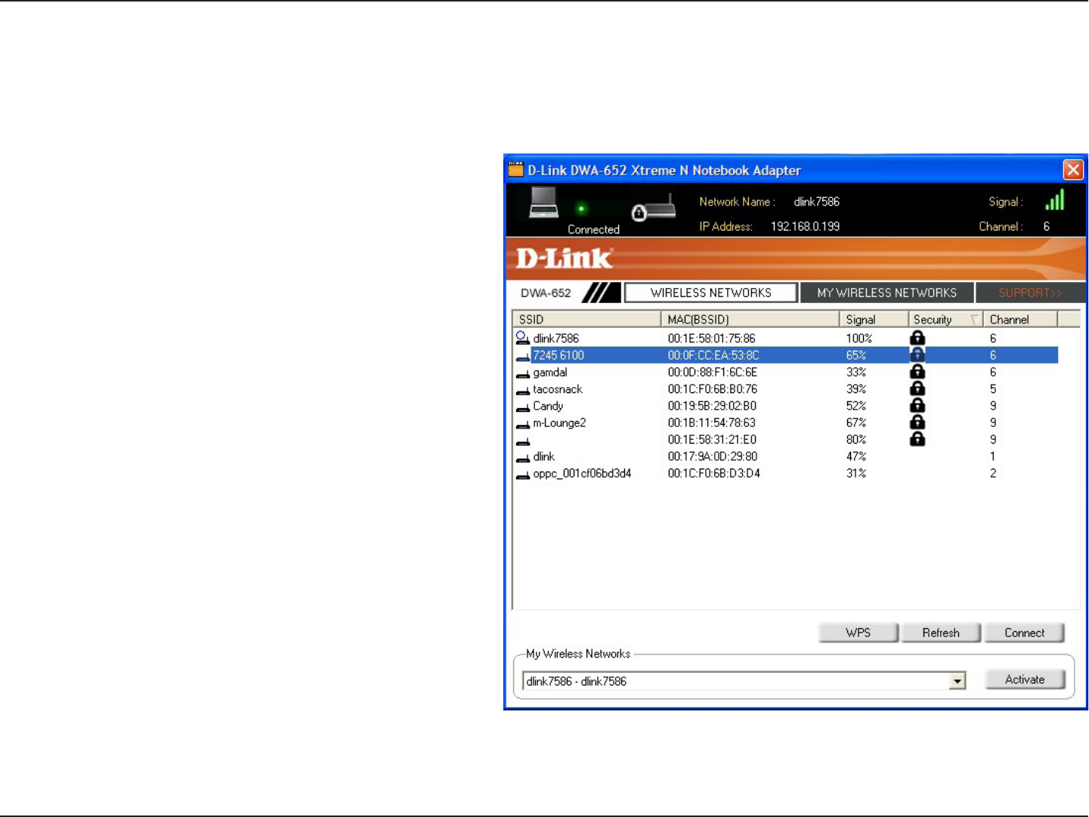This screenshot has width=1089, height=817.
Task: Switch to the MY WIRELESS NETWORKS tab
Action: pos(886,292)
